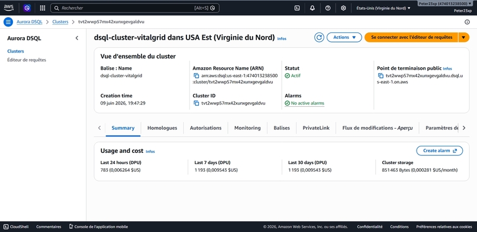Click the 783 (0,006264 $US) value

(x=121, y=170)
